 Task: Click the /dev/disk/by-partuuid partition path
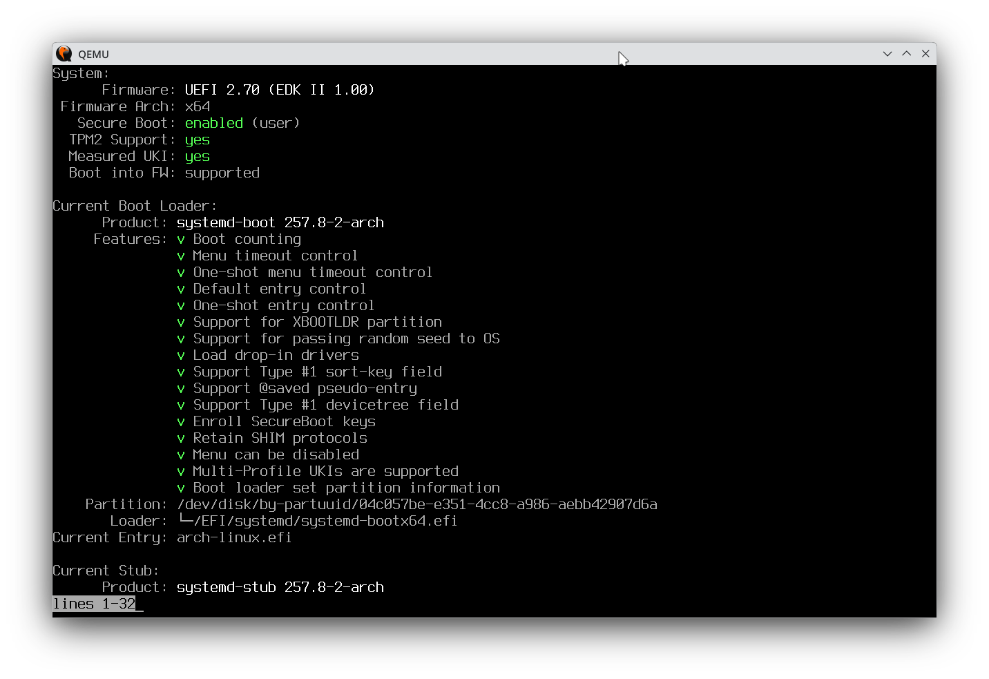coord(417,504)
